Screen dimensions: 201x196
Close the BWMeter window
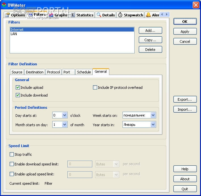[x=196, y=5]
